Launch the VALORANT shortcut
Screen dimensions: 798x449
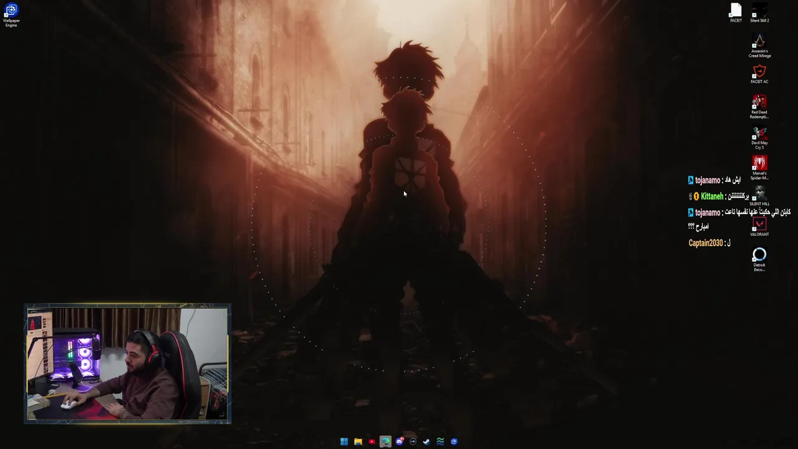click(x=759, y=227)
